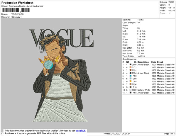The height and width of the screenshot is (136, 176).
Task: Click the stitch count "285" in row 7
Action: pyautogui.click(x=135, y=81)
